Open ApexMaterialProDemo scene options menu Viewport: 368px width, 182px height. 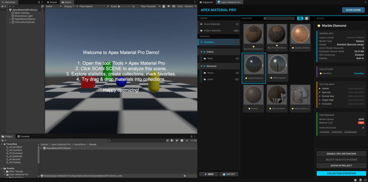click(x=43, y=10)
